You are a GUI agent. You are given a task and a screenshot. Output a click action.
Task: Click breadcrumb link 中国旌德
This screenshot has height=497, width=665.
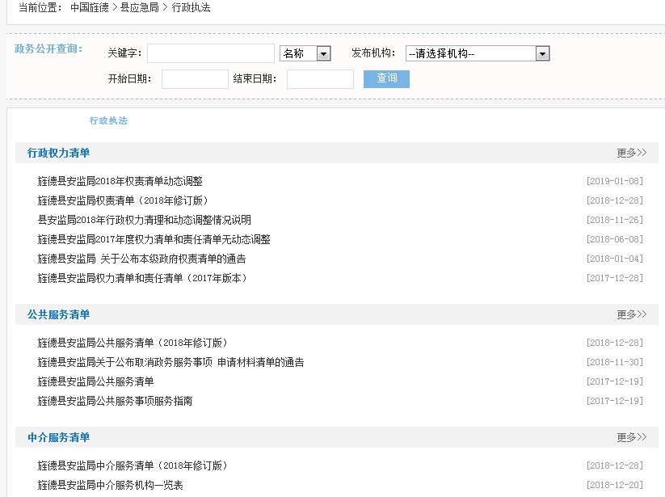(89, 7)
